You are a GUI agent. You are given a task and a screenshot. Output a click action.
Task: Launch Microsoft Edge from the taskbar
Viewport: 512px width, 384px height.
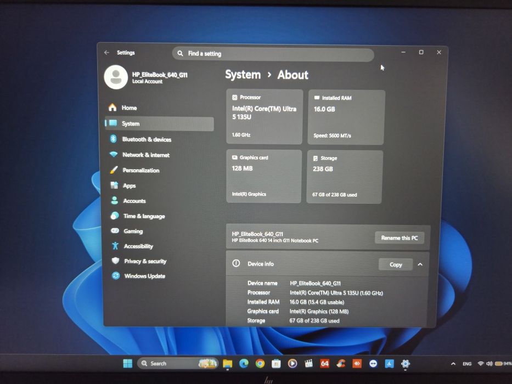tap(244, 363)
